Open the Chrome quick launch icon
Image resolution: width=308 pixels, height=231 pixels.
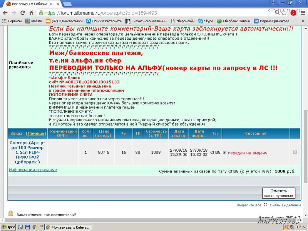[x=35, y=227]
